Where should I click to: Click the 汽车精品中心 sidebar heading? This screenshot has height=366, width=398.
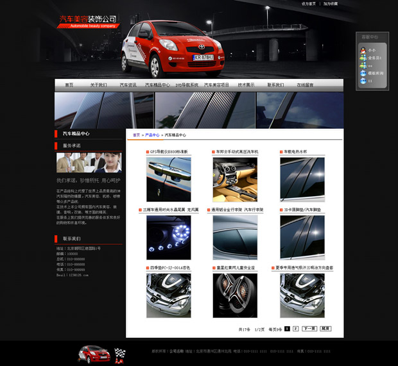[76, 133]
